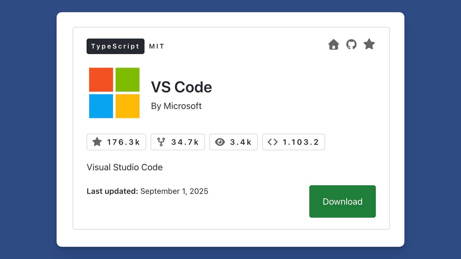This screenshot has height=259, width=461.
Task: Open the 176.3k stars stat badge
Action: click(116, 142)
